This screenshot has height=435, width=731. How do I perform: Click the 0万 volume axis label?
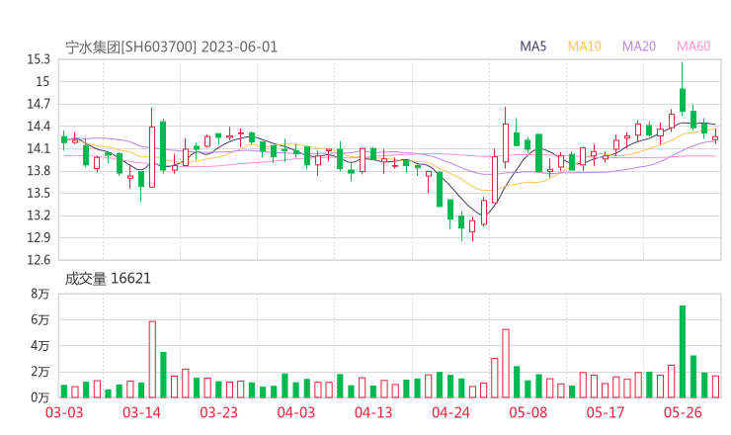41,397
